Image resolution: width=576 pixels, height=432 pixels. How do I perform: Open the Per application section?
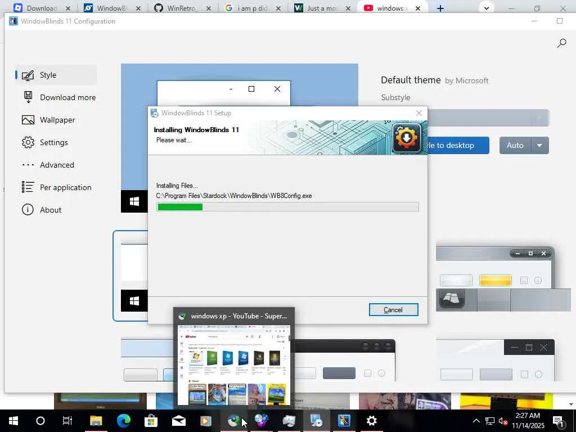pos(56,187)
